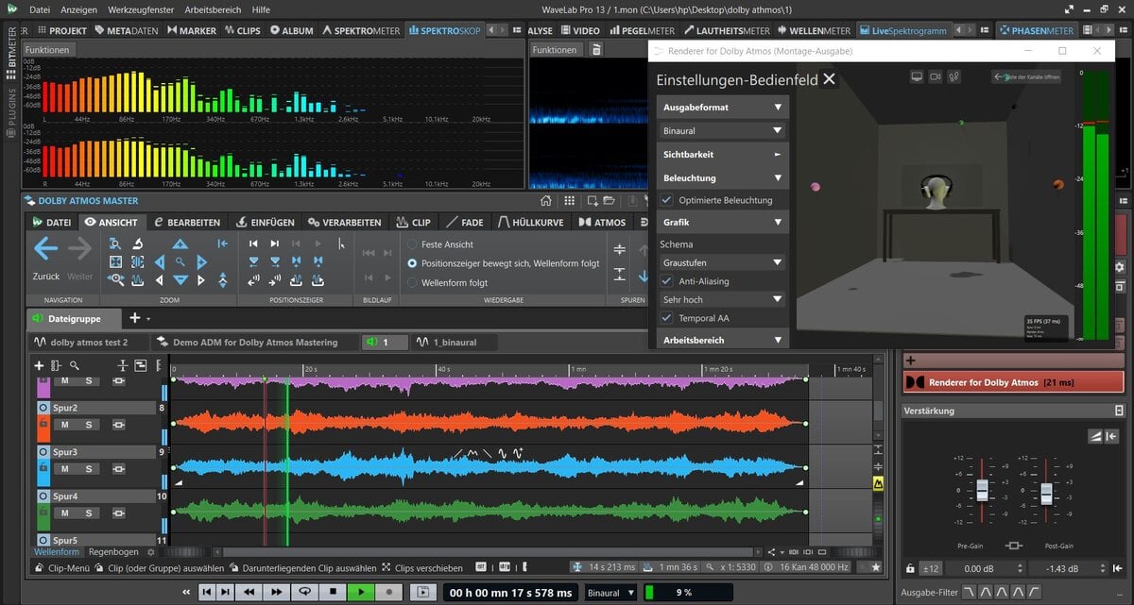The width and height of the screenshot is (1134, 605).
Task: Switch to the Bearbeiten ribbon tab
Action: click(187, 223)
